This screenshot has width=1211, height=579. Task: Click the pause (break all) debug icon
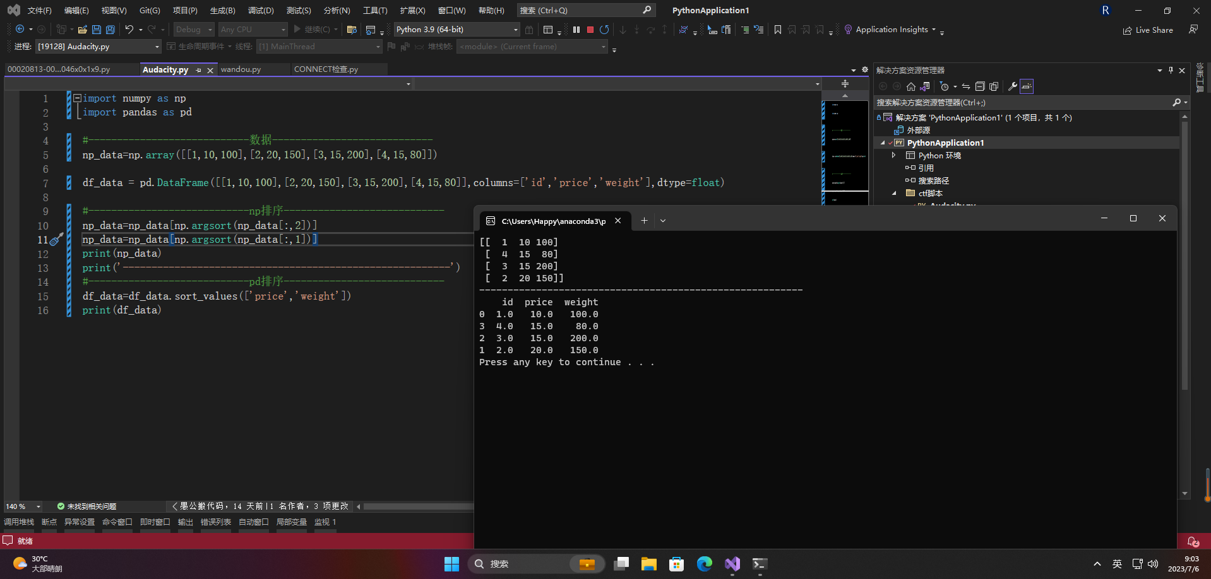point(576,30)
